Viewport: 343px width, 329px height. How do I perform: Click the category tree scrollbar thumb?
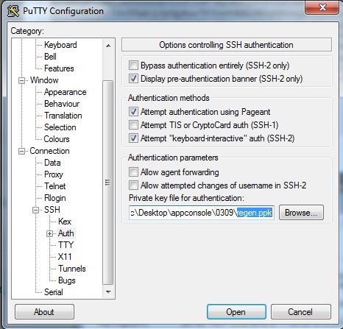pos(107,183)
